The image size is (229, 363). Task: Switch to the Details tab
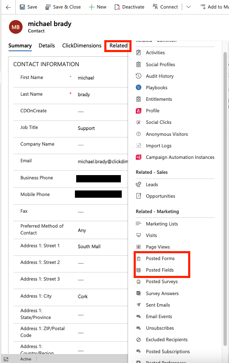(x=47, y=46)
